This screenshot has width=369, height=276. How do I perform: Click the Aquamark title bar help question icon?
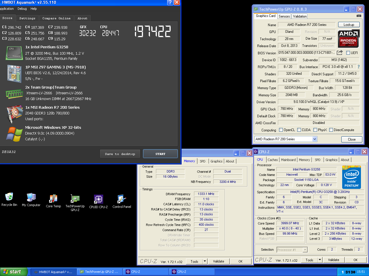(170, 2)
